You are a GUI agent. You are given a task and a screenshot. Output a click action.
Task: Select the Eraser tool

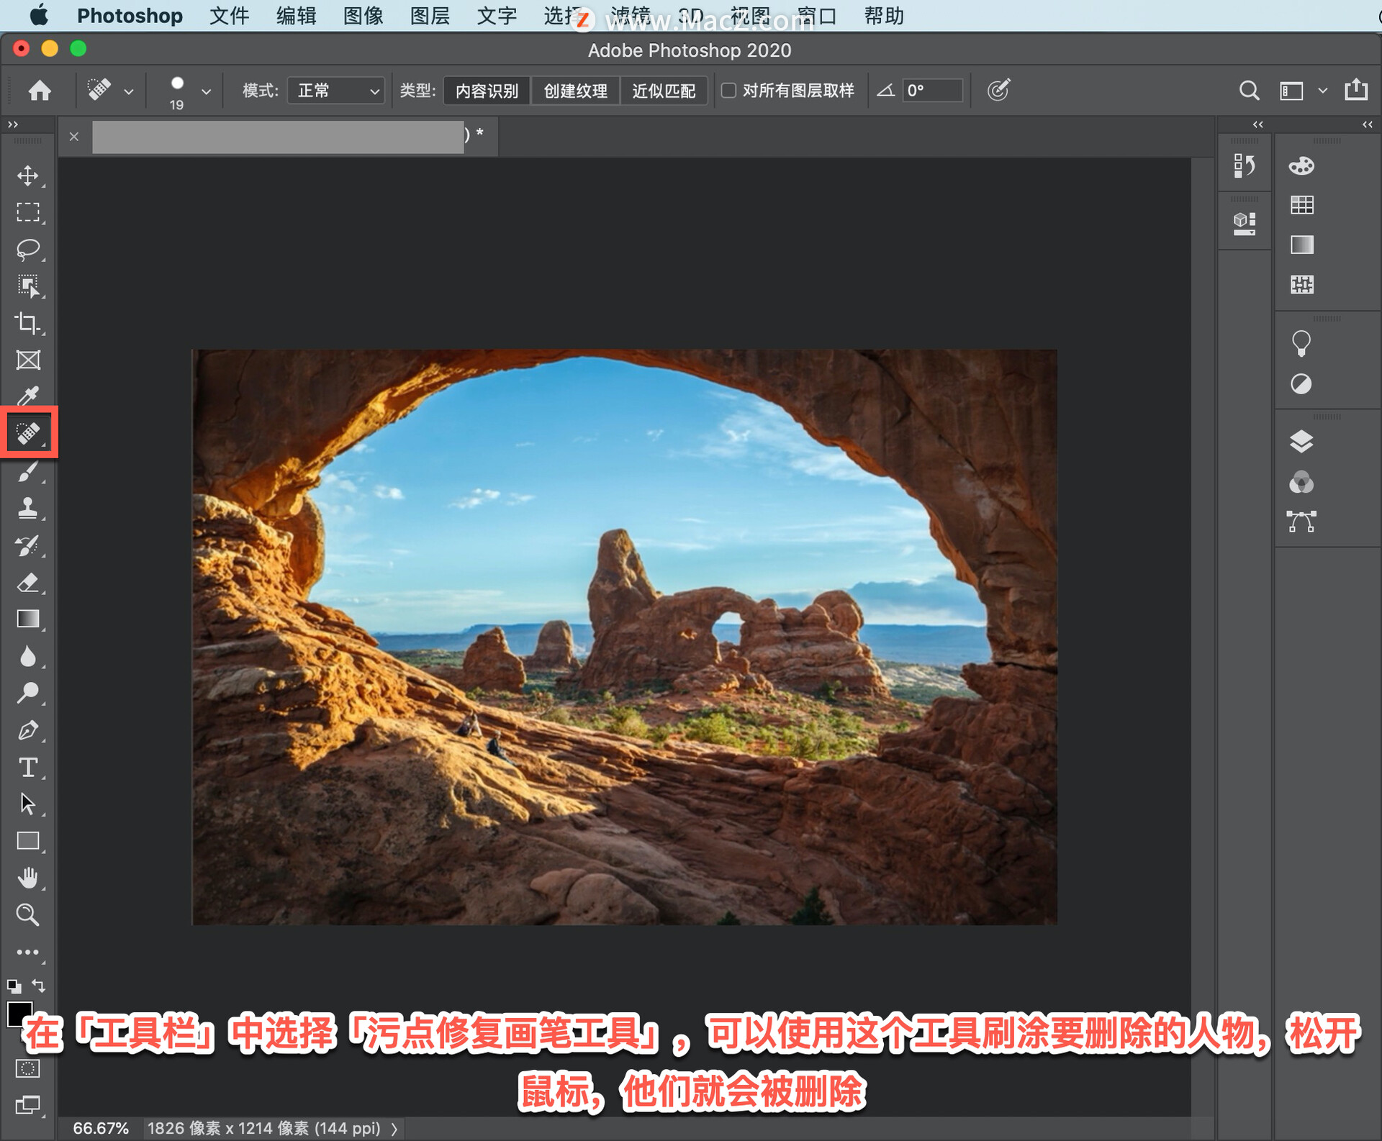point(28,582)
